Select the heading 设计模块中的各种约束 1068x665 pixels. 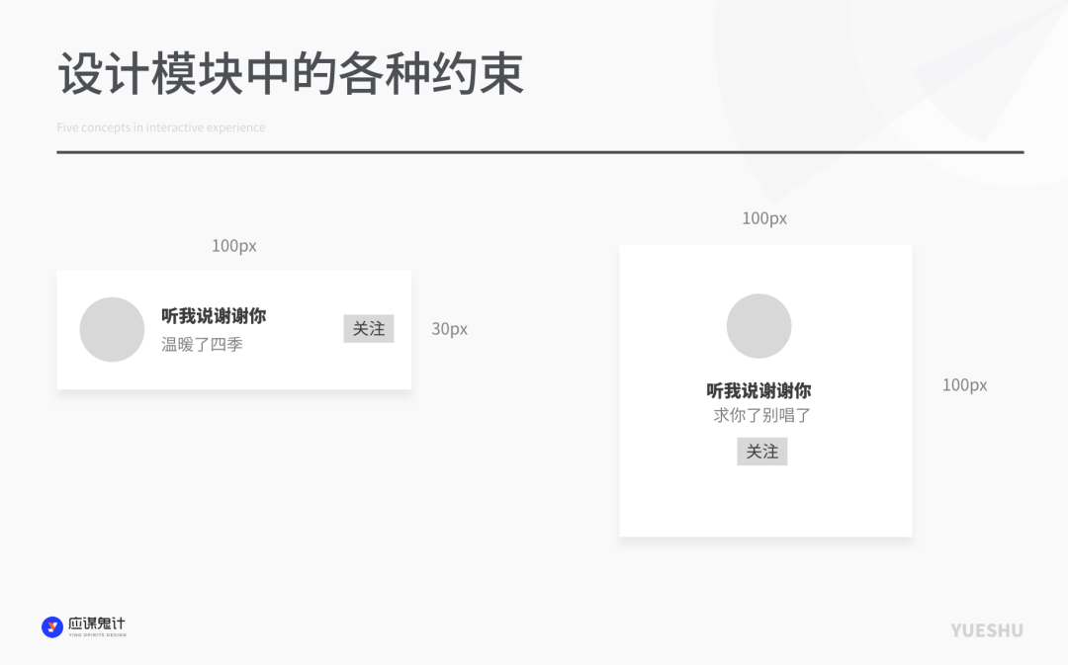coord(291,75)
